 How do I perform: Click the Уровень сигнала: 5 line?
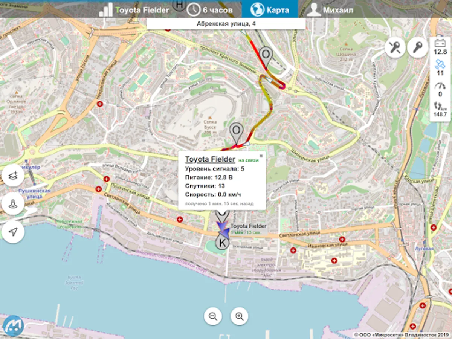pos(215,168)
